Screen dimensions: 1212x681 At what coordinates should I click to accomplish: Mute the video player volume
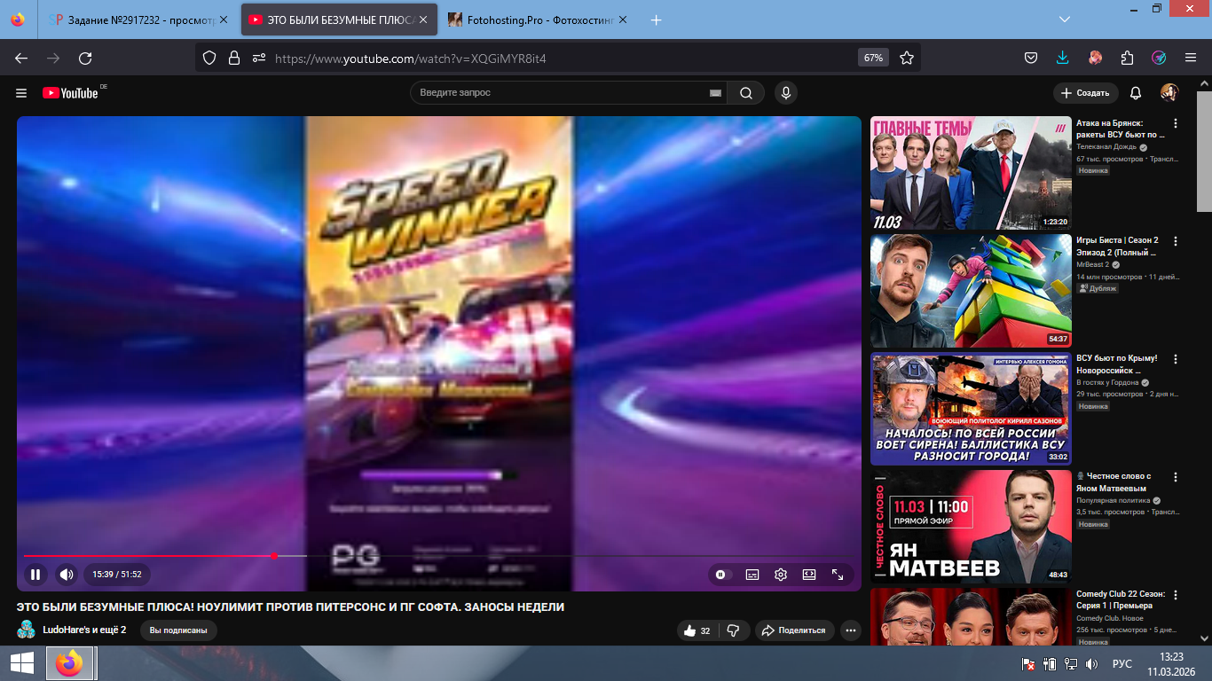(x=67, y=575)
